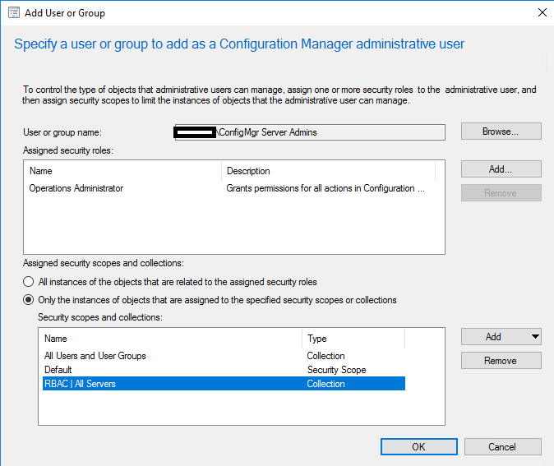Click the Type column header in scopes list
Viewport: 554px width, 466px height.
click(353, 339)
